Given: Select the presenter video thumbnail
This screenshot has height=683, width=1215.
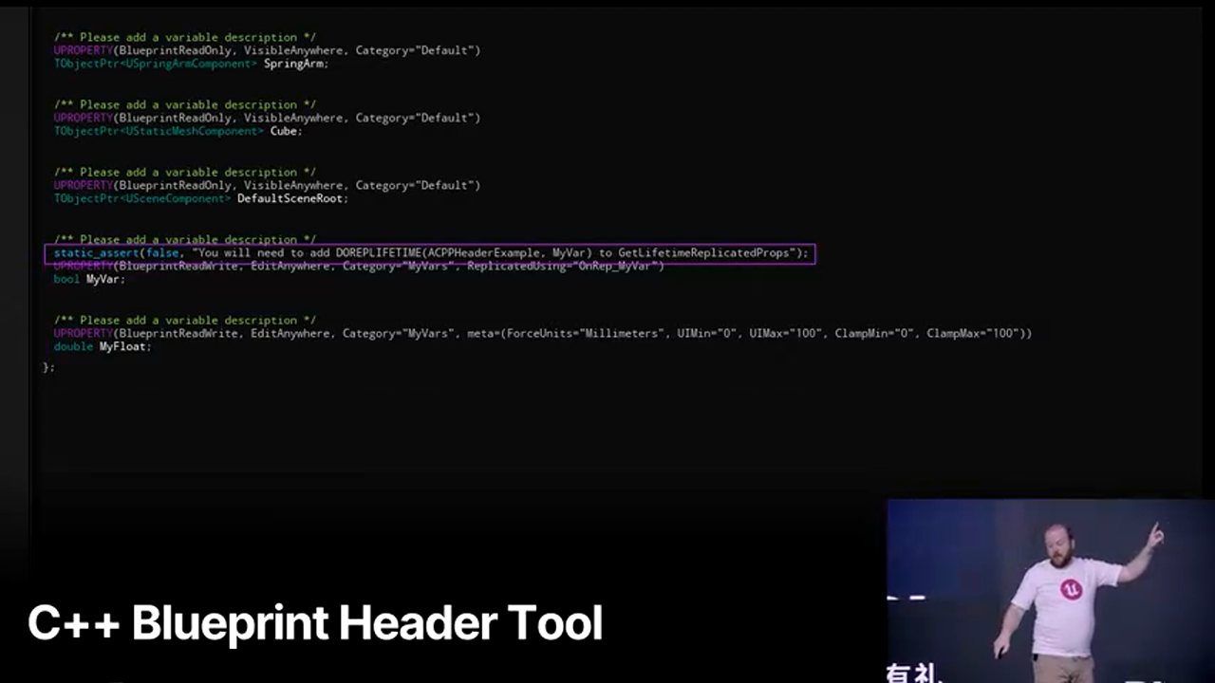Looking at the screenshot, I should 1050,590.
